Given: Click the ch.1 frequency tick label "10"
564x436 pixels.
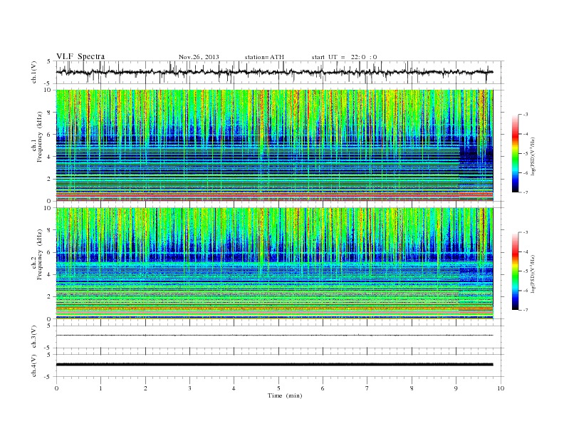Looking at the screenshot, I should tap(48, 90).
